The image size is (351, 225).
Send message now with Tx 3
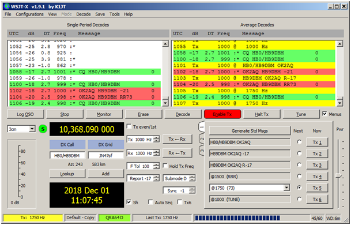click(317, 165)
